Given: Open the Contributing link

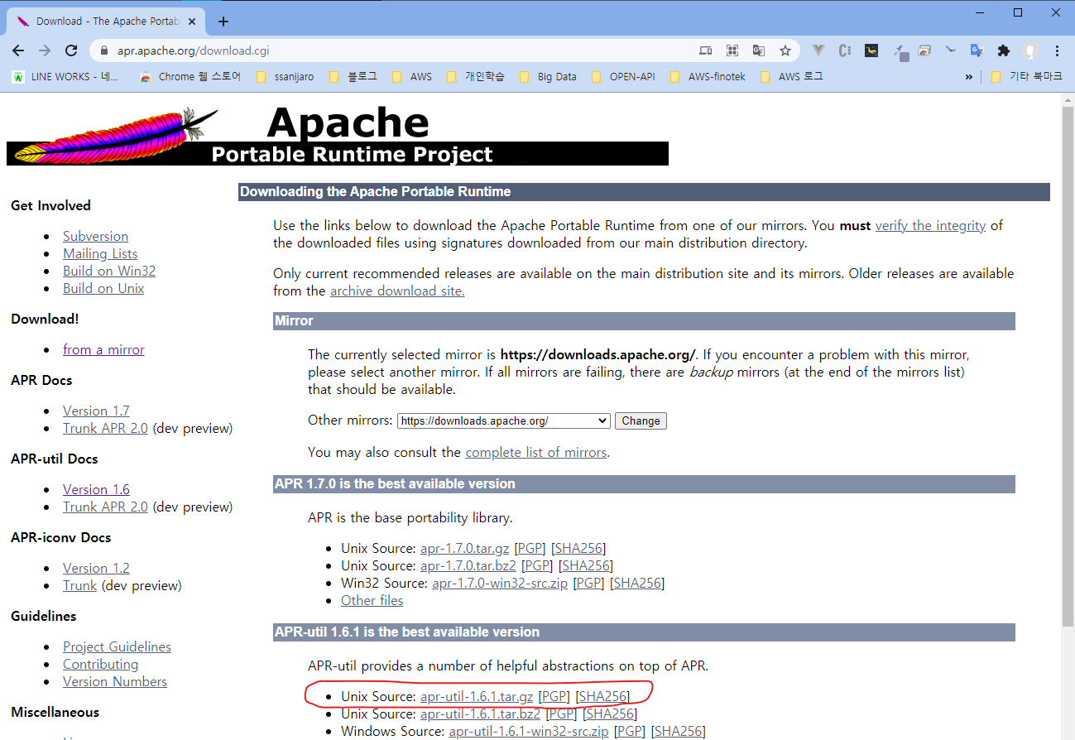Looking at the screenshot, I should coord(100,664).
